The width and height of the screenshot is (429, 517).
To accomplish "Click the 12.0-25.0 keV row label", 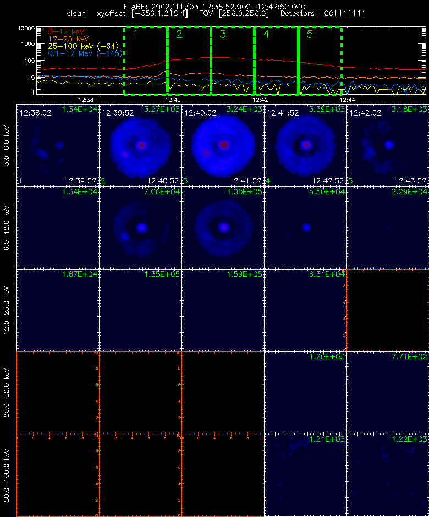I will coord(7,310).
